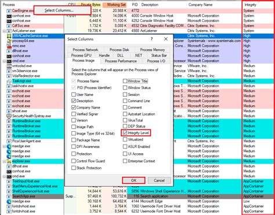
Task: Collapse the explorer.exe process tree
Action: [4, 161]
